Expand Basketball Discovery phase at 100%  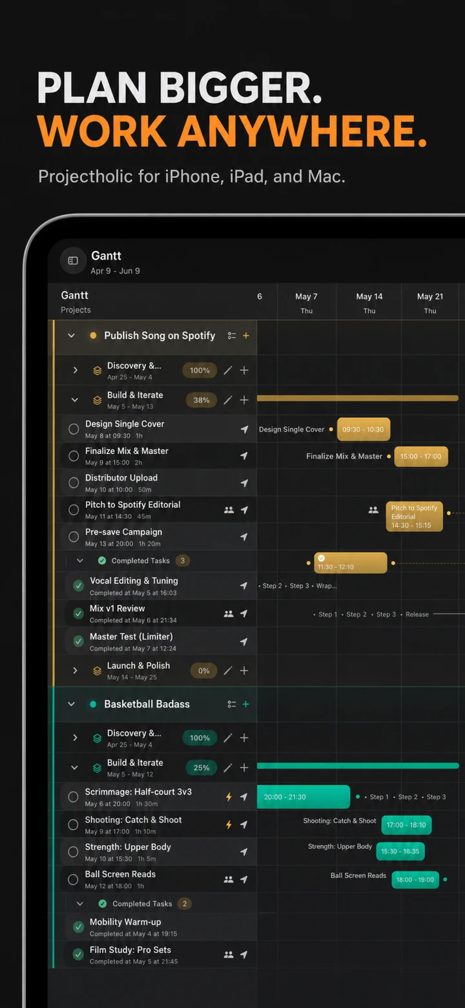[x=75, y=738]
